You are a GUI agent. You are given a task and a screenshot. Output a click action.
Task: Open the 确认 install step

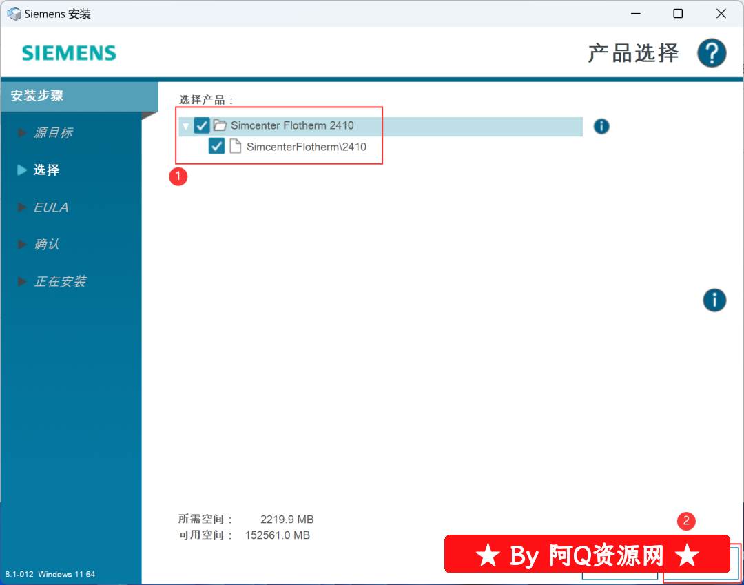coord(46,245)
